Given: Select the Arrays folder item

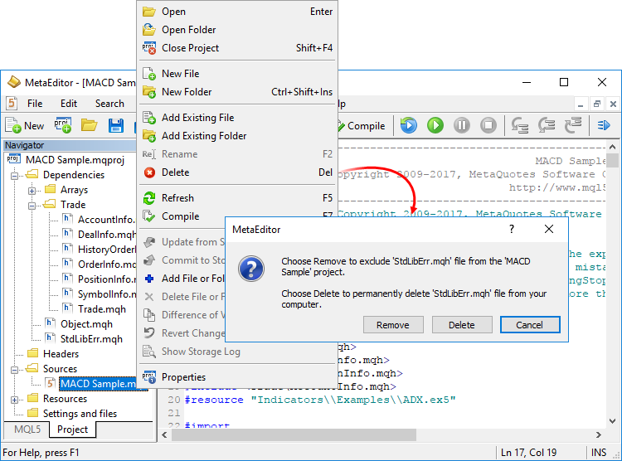Looking at the screenshot, I should 66,190.
